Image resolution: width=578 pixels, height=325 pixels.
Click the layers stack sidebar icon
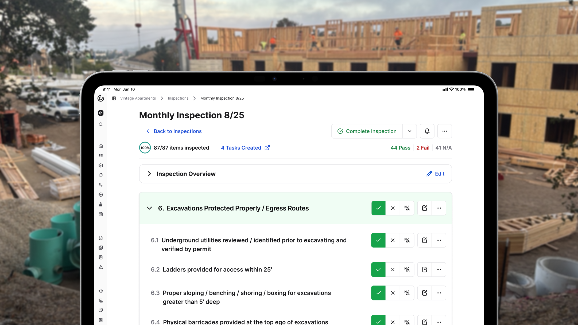coord(101,166)
